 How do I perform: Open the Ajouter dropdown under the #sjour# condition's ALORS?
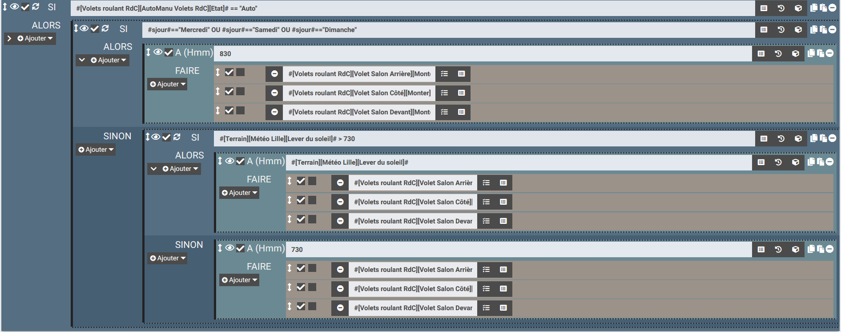(109, 60)
